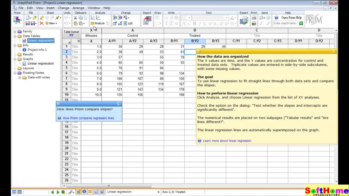Click the green search go arrow

coord(301,23)
